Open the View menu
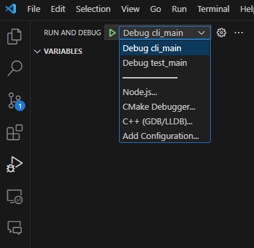 (130, 9)
